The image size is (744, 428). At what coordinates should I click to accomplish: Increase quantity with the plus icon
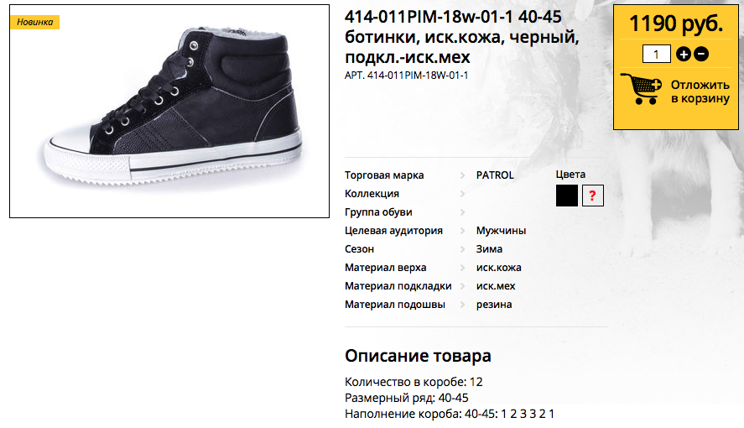pyautogui.click(x=684, y=54)
